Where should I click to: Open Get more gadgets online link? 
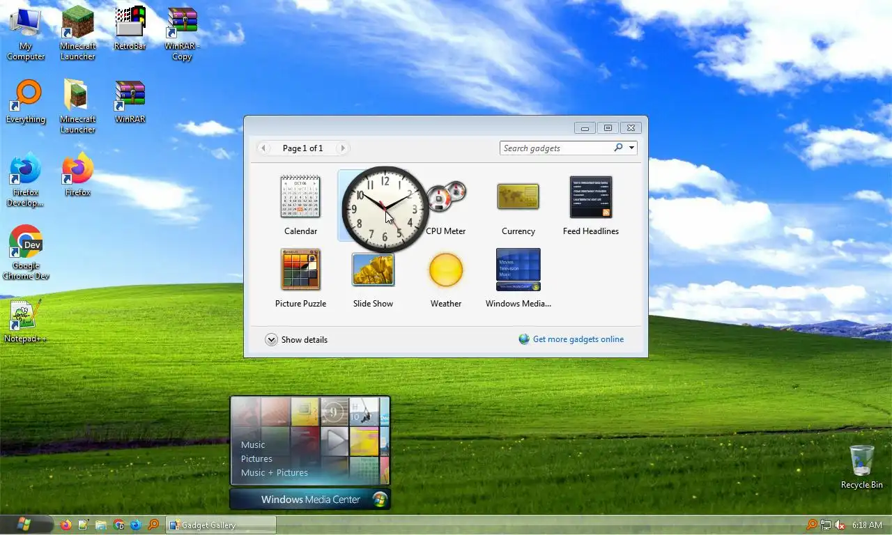click(x=578, y=339)
